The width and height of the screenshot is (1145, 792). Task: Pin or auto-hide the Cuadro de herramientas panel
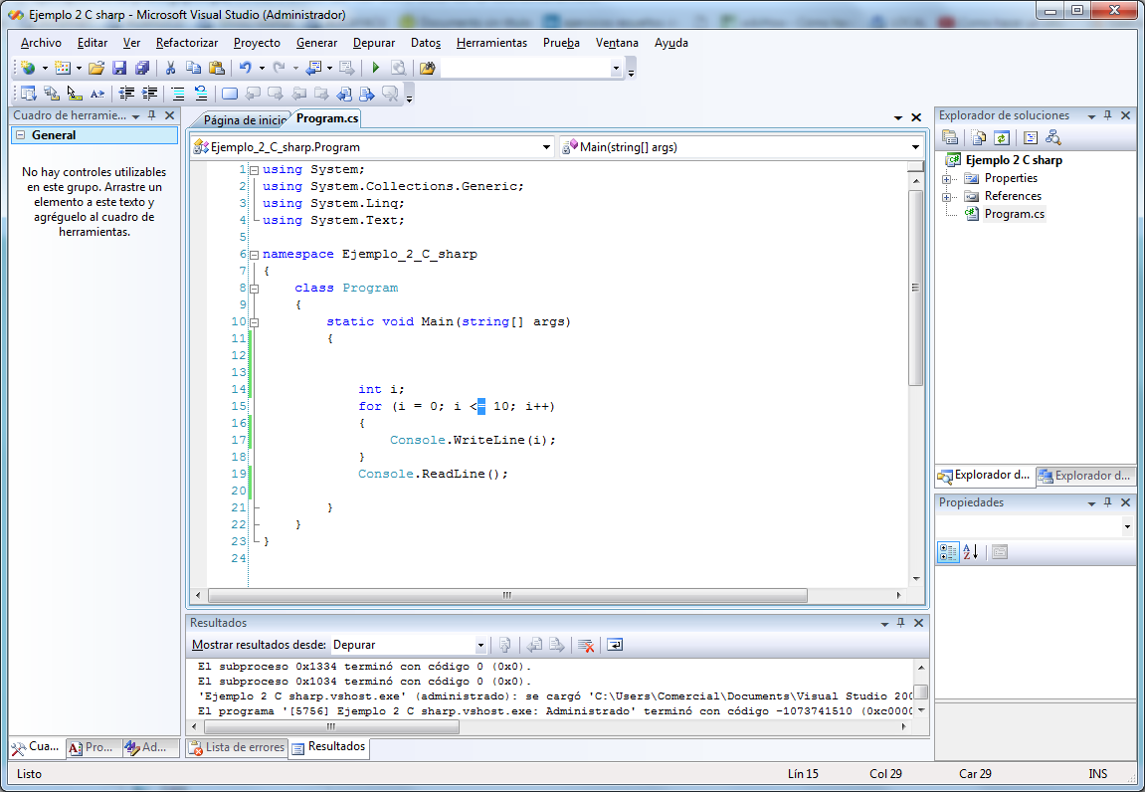coord(152,115)
